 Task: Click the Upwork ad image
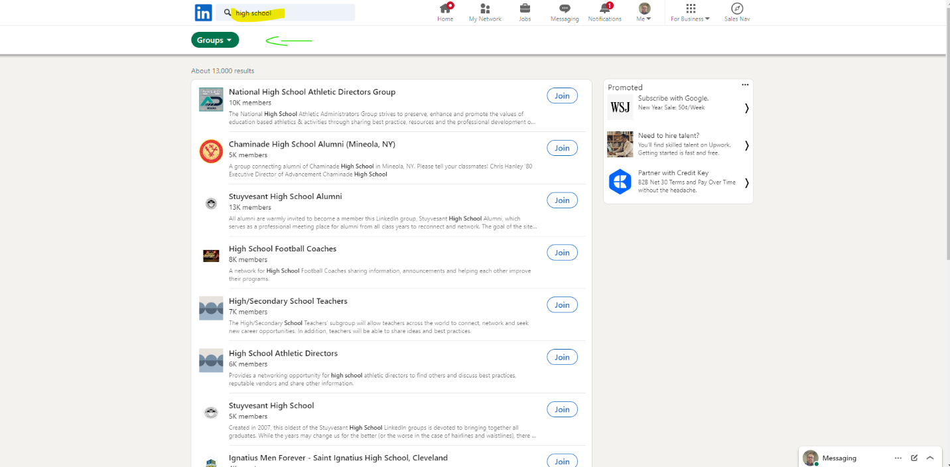tap(620, 144)
